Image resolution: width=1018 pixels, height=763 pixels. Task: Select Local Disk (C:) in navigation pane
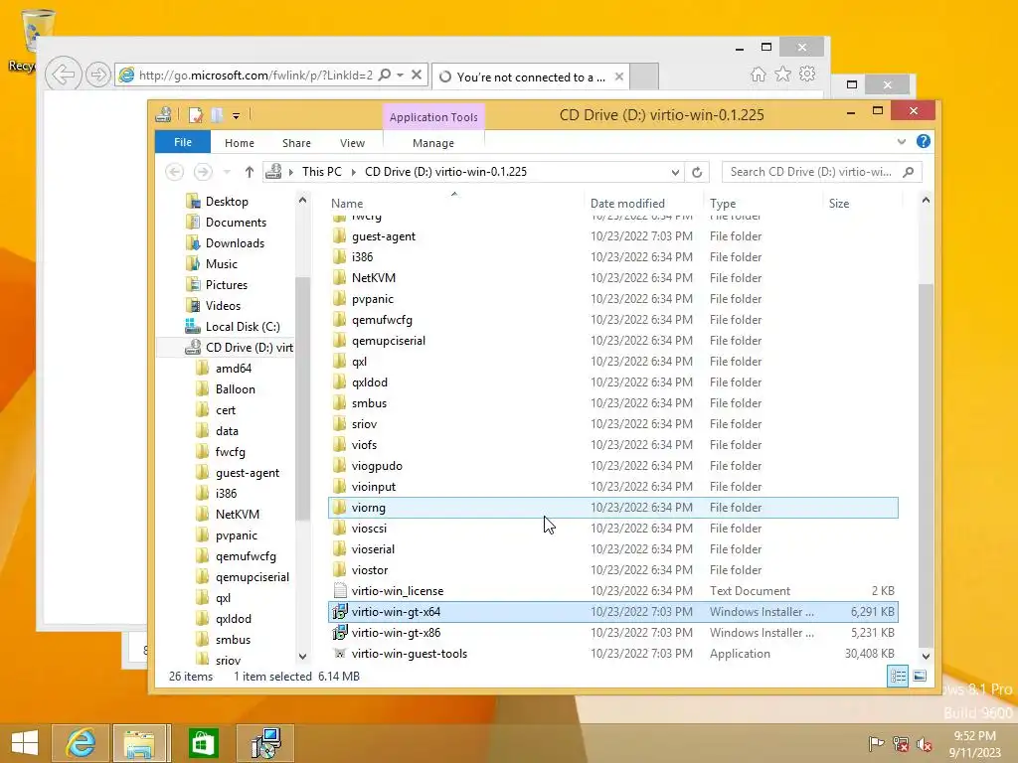click(x=243, y=326)
